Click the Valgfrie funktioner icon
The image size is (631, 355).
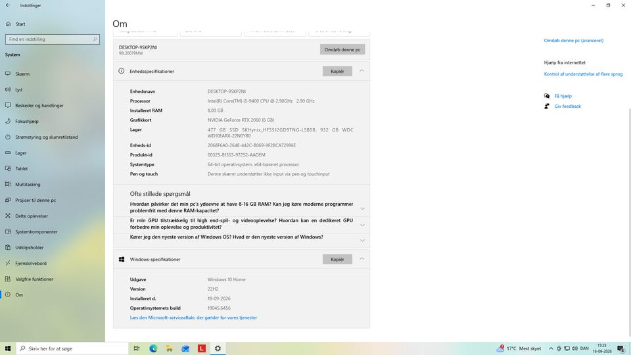click(8, 279)
